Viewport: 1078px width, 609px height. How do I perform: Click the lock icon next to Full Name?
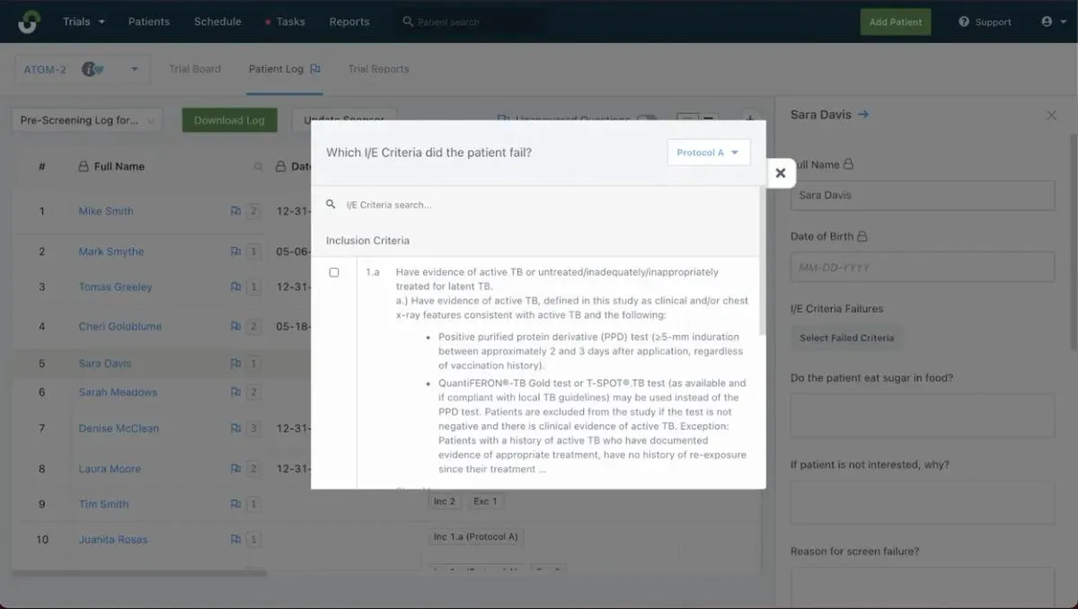(x=848, y=164)
